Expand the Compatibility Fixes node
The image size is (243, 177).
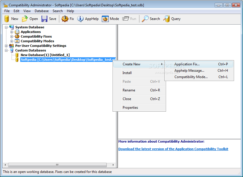12,36
